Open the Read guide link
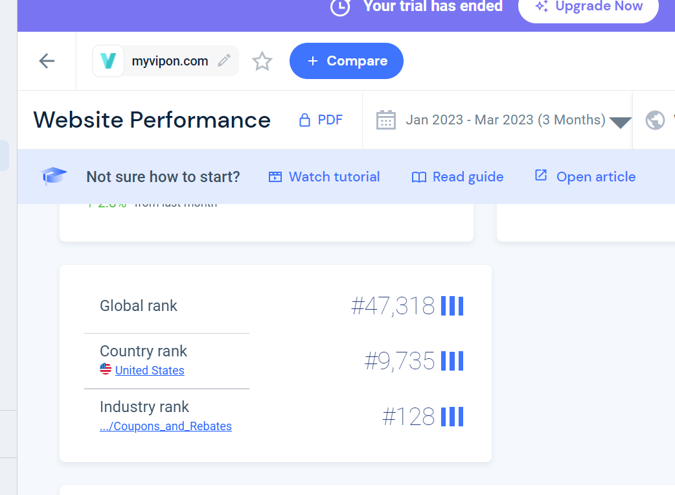The width and height of the screenshot is (675, 495). [457, 177]
